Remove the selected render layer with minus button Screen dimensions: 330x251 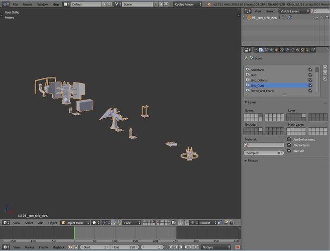pyautogui.click(x=325, y=73)
